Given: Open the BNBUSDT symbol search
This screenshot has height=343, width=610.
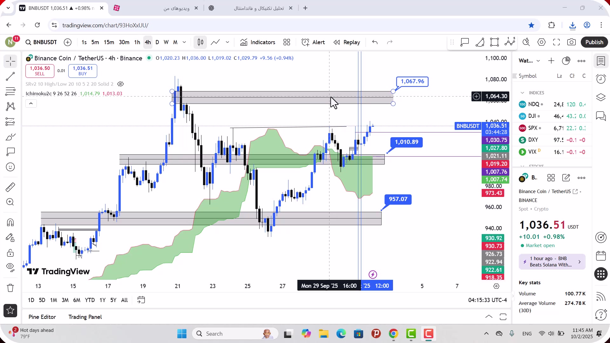Looking at the screenshot, I should tap(41, 42).
